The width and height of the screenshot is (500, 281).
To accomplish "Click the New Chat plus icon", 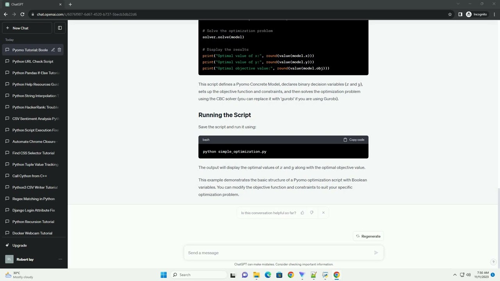I will pyautogui.click(x=7, y=28).
